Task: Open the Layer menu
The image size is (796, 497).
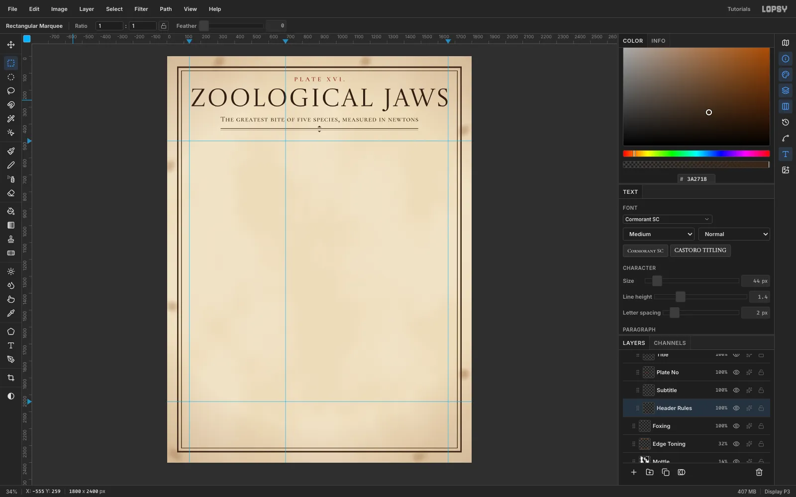Action: 87,9
